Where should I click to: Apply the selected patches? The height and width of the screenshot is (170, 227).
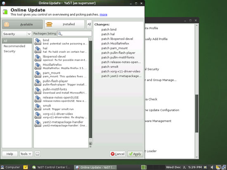(135, 154)
